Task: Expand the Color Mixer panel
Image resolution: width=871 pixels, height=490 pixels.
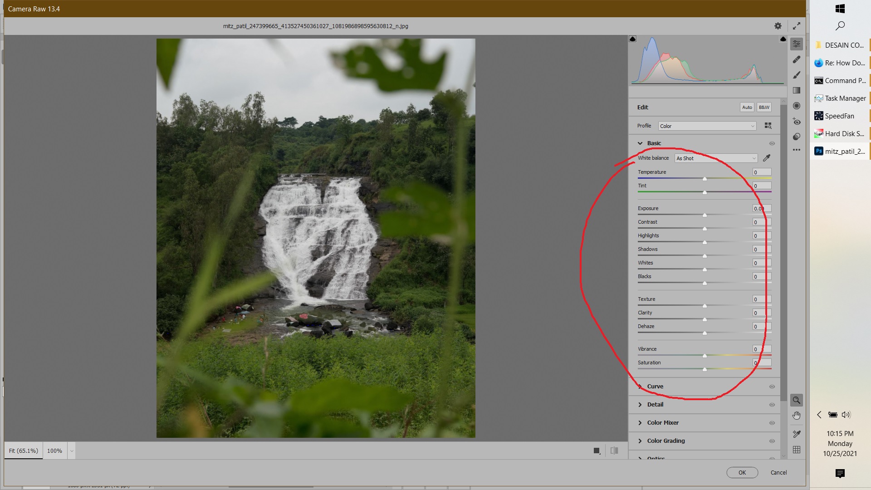Action: (663, 422)
